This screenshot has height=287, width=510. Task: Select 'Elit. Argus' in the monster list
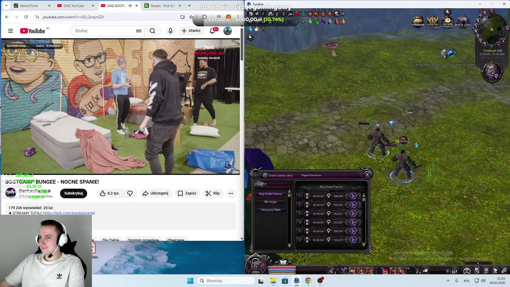(x=271, y=202)
